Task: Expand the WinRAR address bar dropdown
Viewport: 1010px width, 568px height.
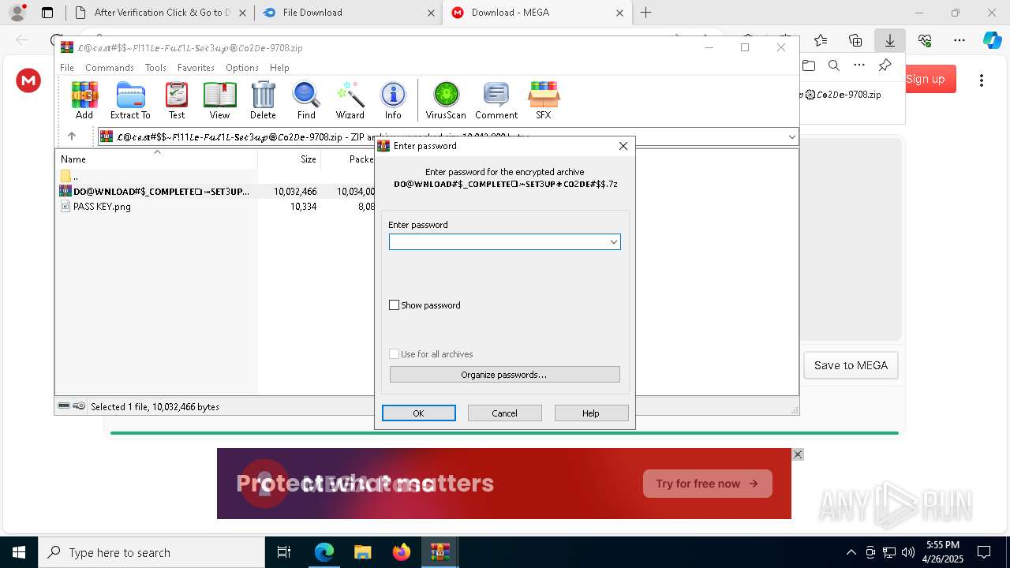Action: click(791, 136)
